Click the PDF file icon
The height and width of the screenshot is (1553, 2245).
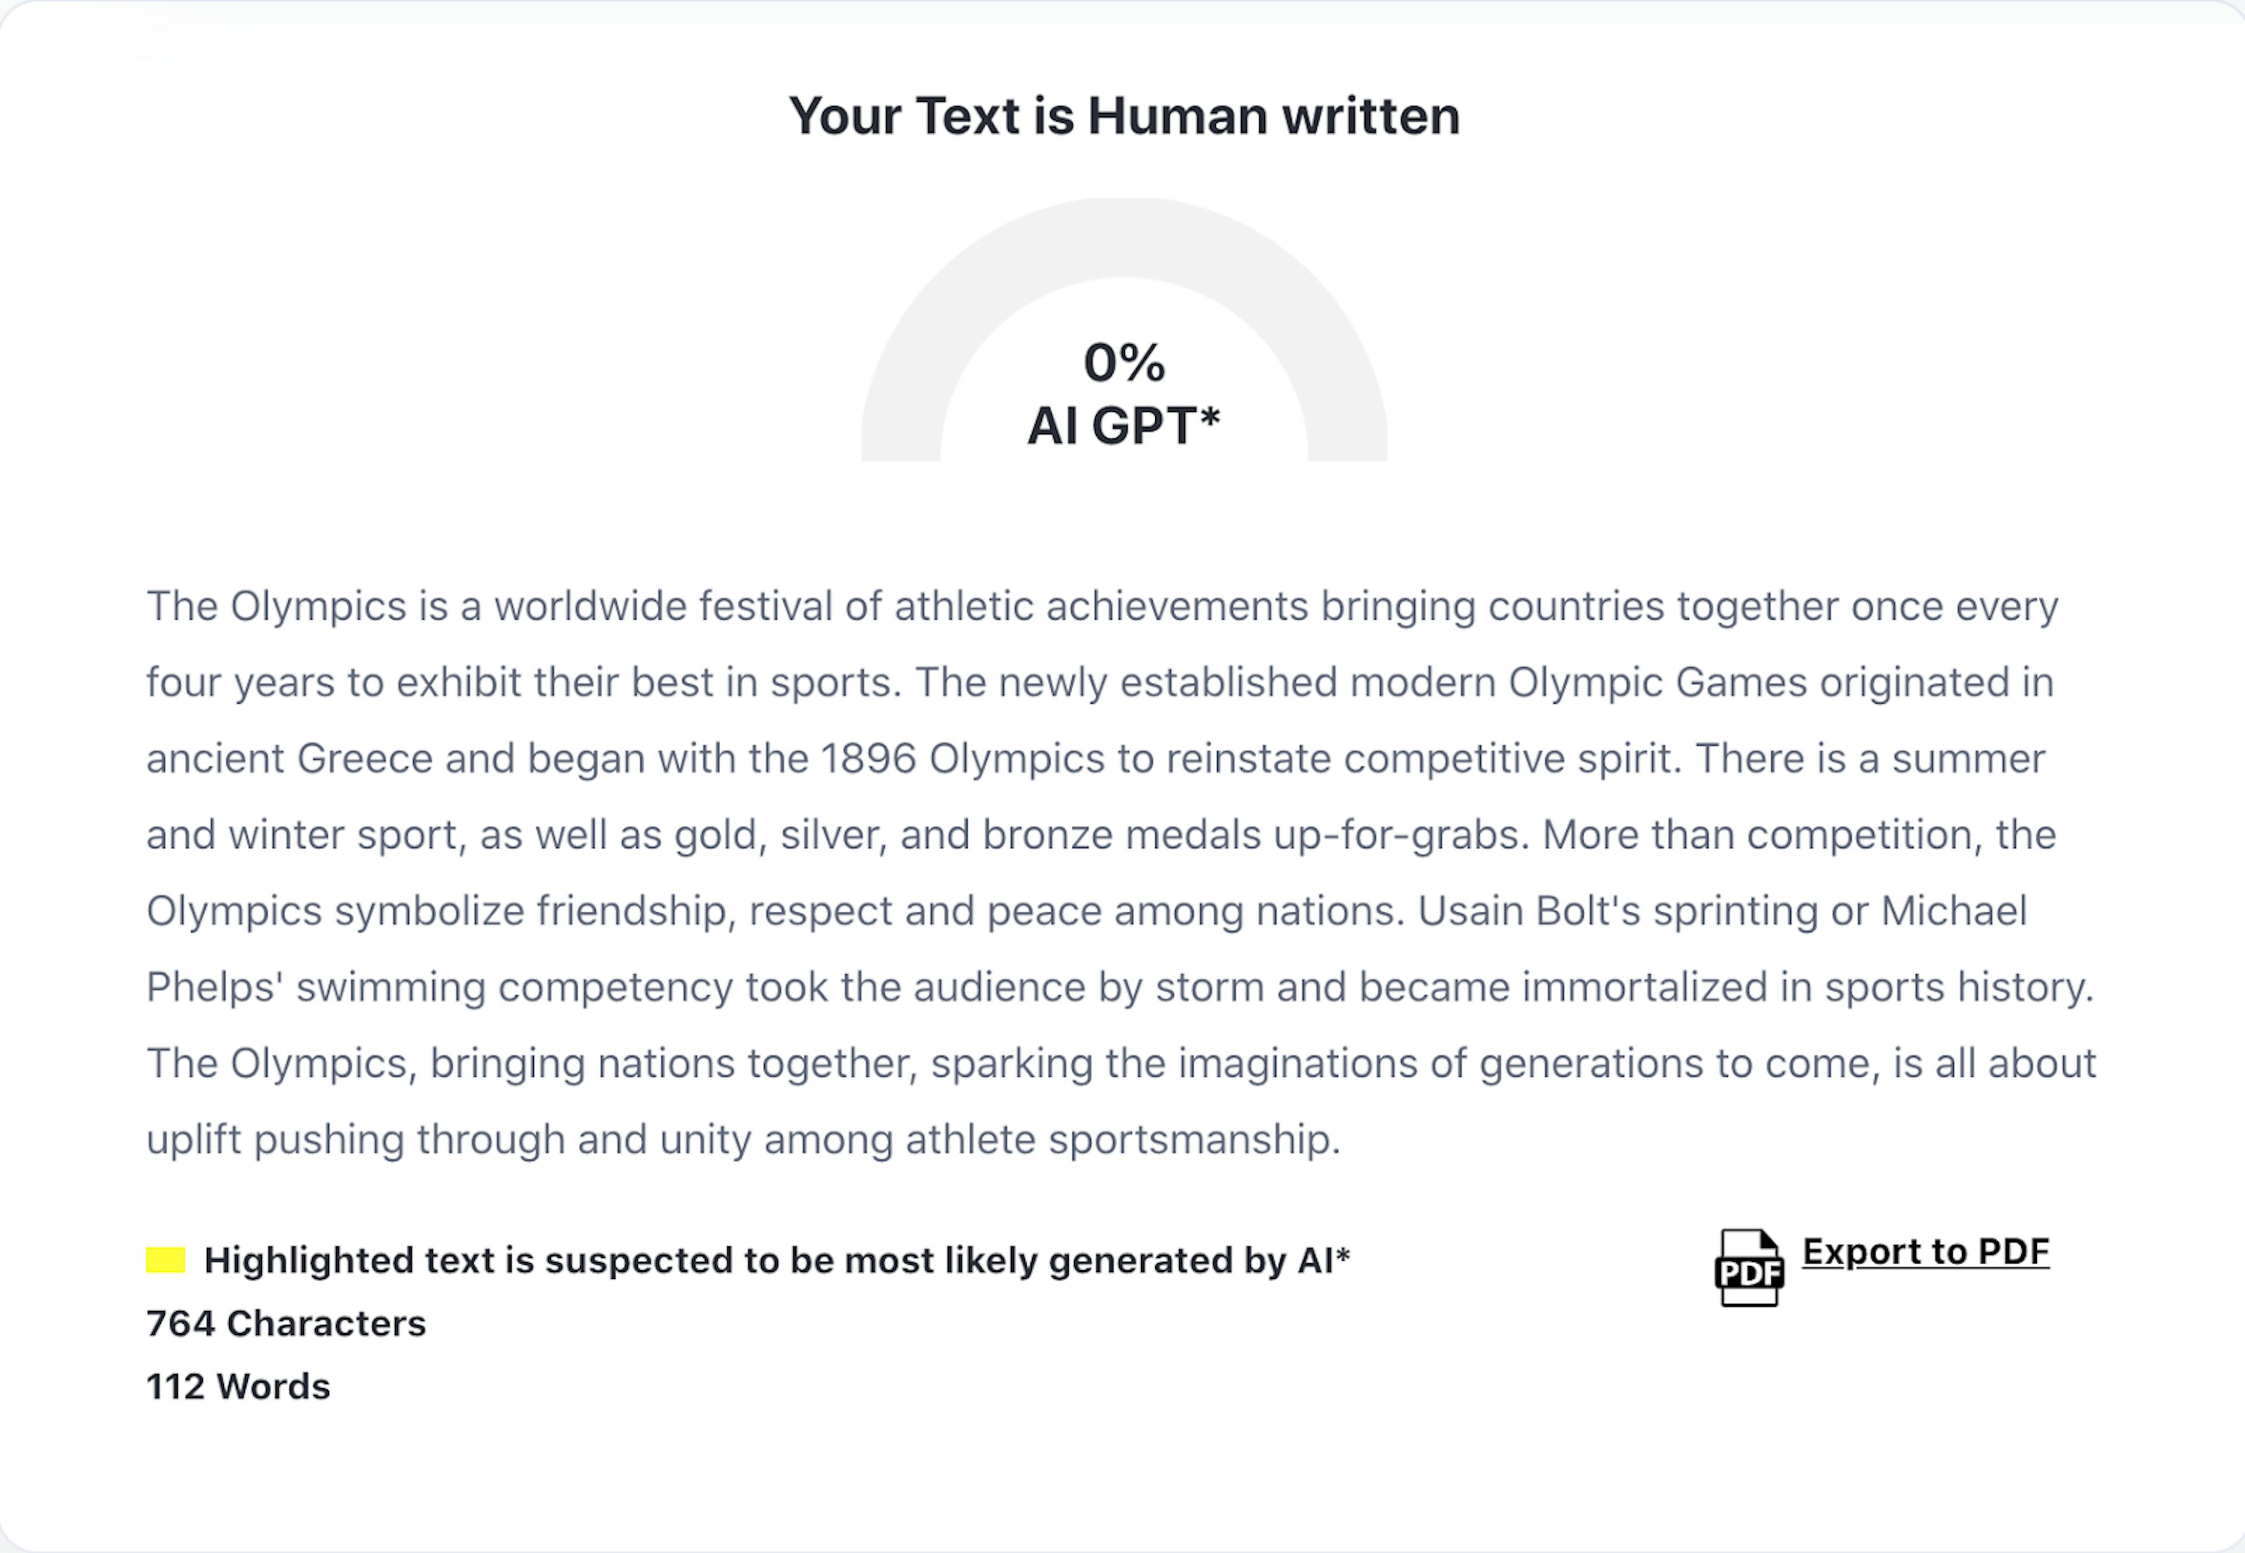pos(1749,1267)
